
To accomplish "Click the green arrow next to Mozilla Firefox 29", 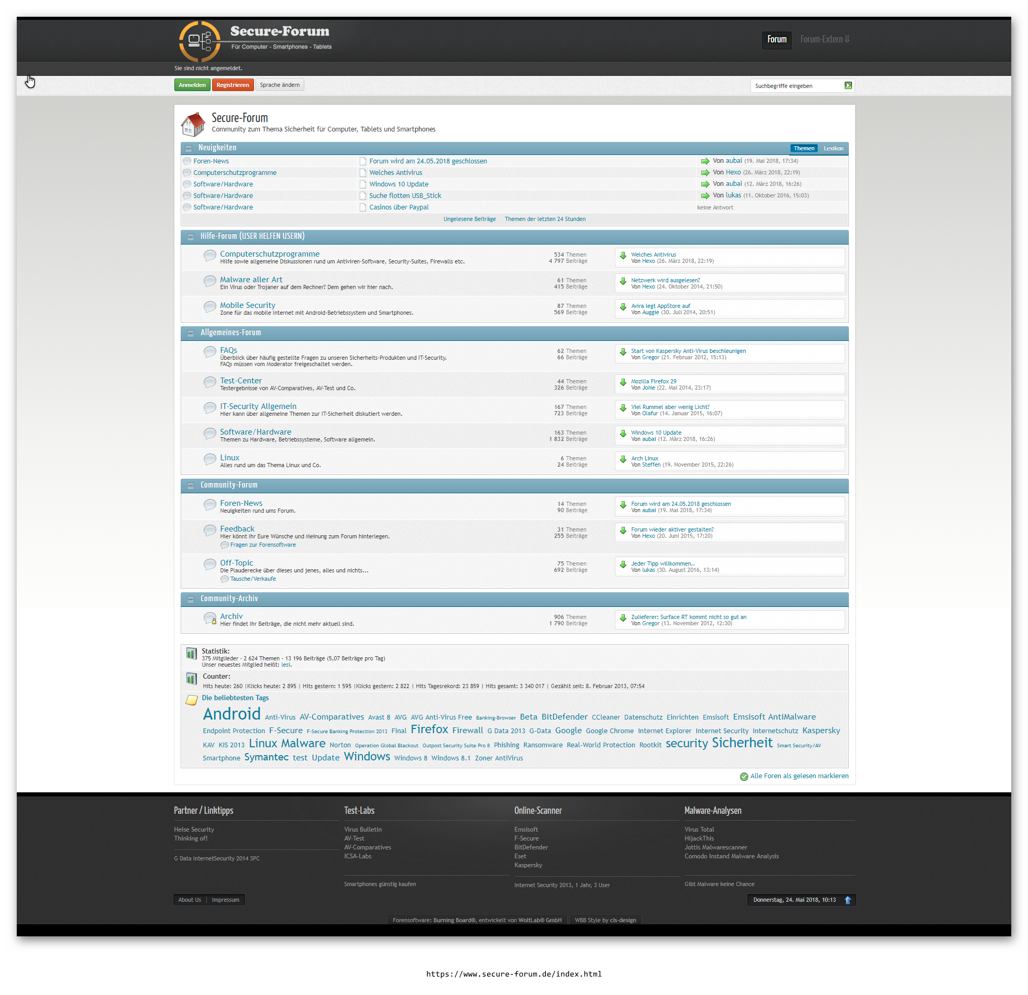I will click(x=623, y=382).
